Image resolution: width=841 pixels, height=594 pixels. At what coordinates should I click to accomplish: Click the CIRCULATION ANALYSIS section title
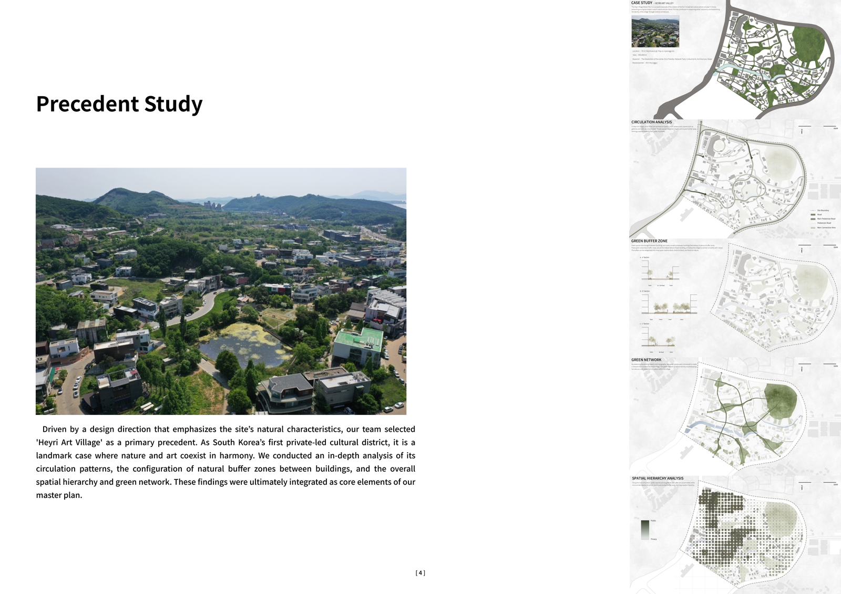651,122
